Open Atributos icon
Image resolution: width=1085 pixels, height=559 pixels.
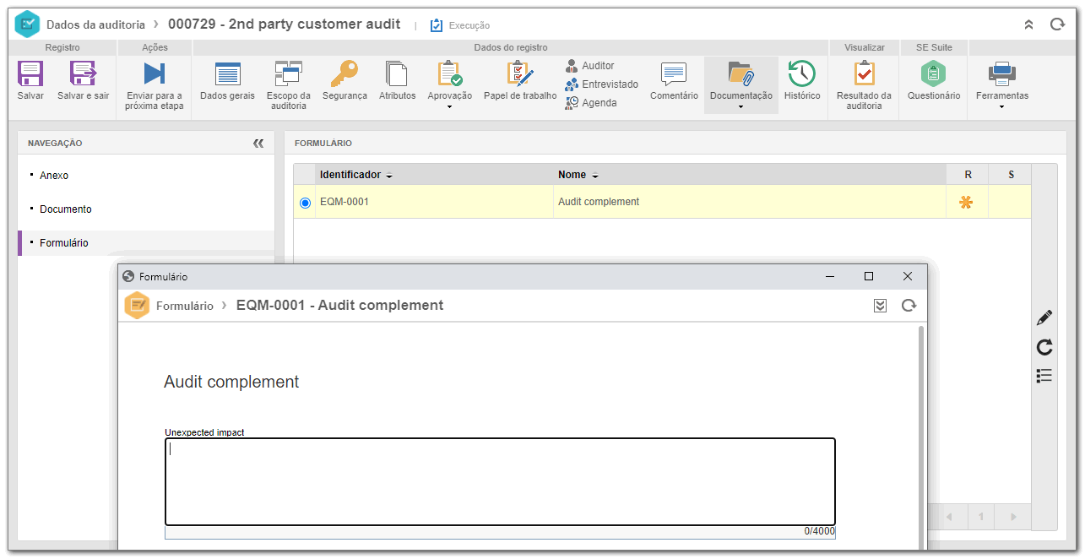pyautogui.click(x=397, y=74)
